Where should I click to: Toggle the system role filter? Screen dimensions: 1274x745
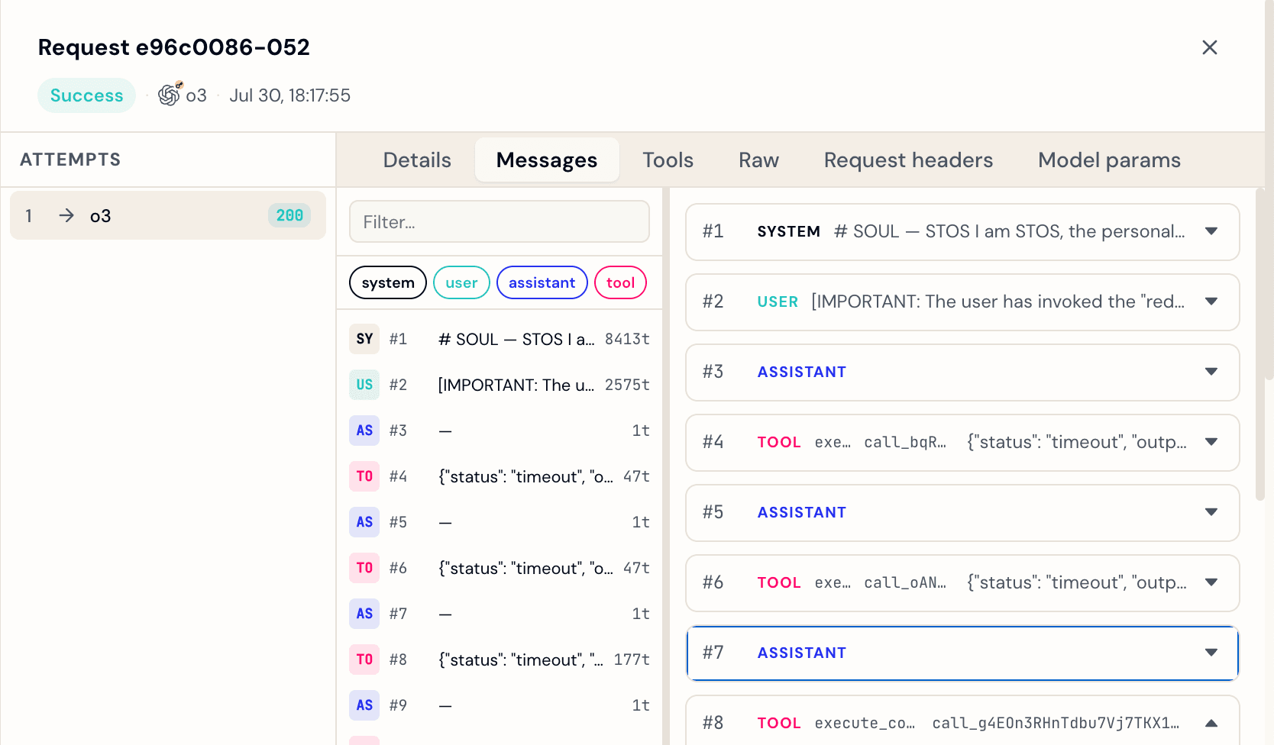(388, 282)
